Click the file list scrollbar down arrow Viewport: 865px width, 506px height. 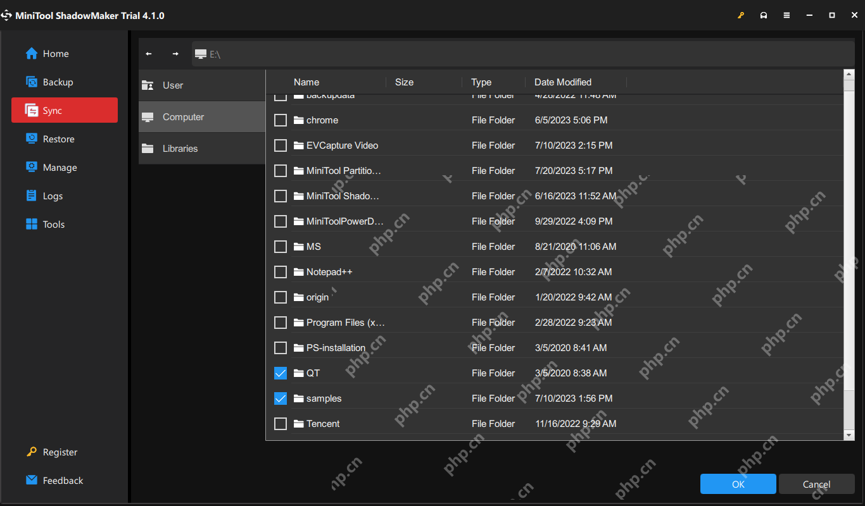[849, 435]
